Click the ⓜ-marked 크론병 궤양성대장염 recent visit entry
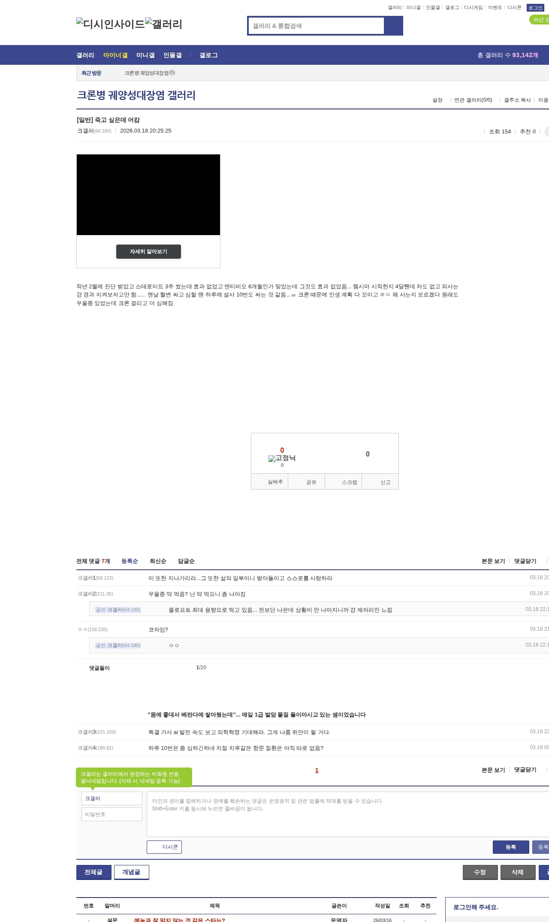The height and width of the screenshot is (922, 549). (149, 73)
